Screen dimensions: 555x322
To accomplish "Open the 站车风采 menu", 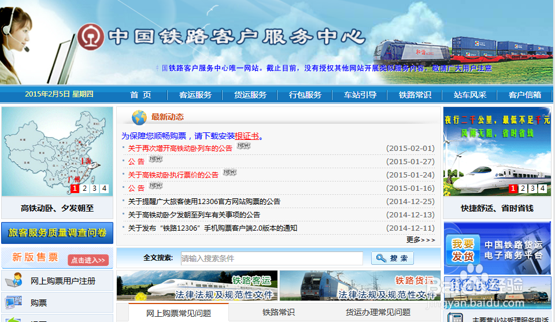I will [469, 95].
